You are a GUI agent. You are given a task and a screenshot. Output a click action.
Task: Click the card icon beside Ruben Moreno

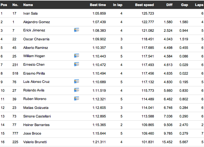tap(76, 98)
